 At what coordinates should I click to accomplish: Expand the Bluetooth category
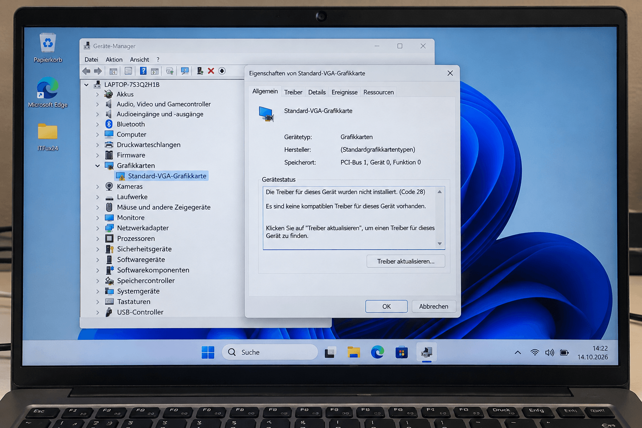coord(97,125)
